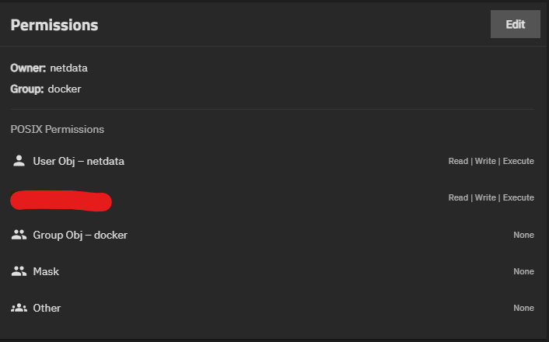Click Read | Write | Execute for User Obj
549x342 pixels.
coord(491,162)
